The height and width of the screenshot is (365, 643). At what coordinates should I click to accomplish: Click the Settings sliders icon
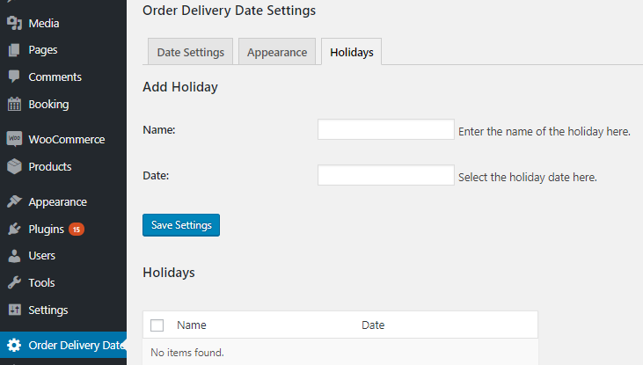(15, 310)
